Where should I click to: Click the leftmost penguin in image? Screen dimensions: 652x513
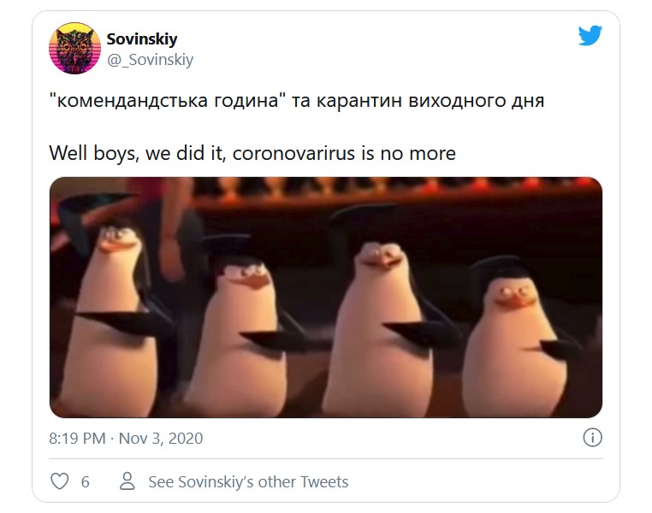(111, 320)
